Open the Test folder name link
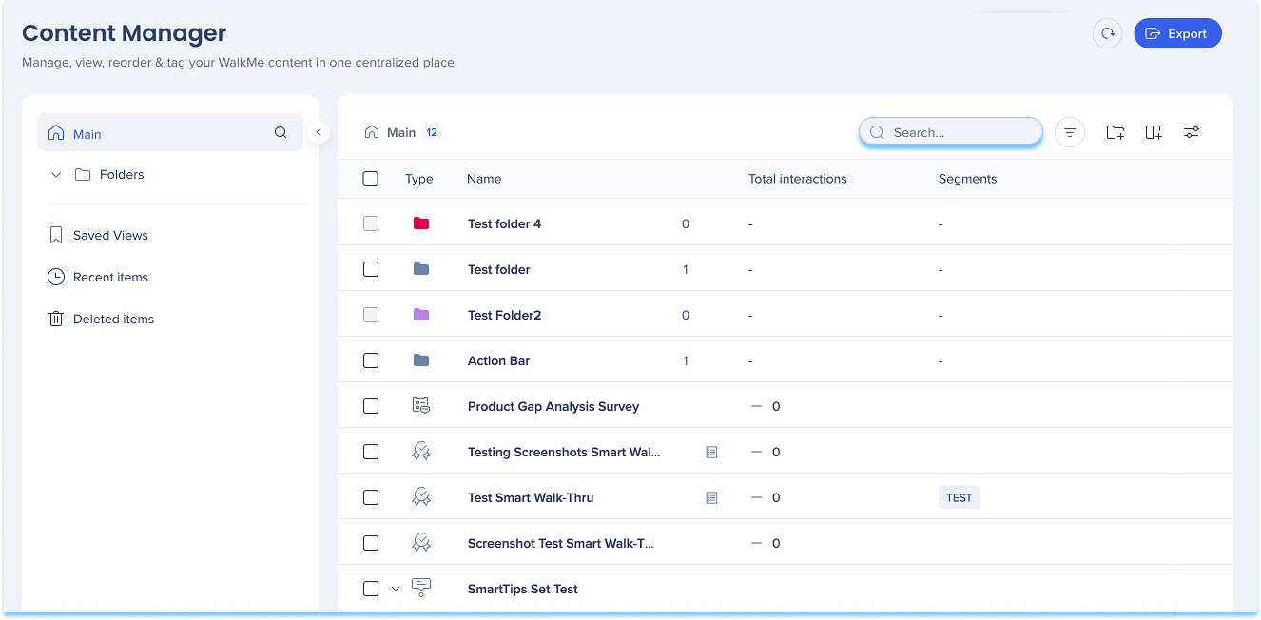Viewport: 1261px width, 620px height. click(x=499, y=269)
